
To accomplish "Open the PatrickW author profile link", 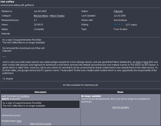I will tap(118, 11).
